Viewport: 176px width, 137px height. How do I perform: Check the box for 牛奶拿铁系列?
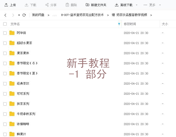(5, 114)
